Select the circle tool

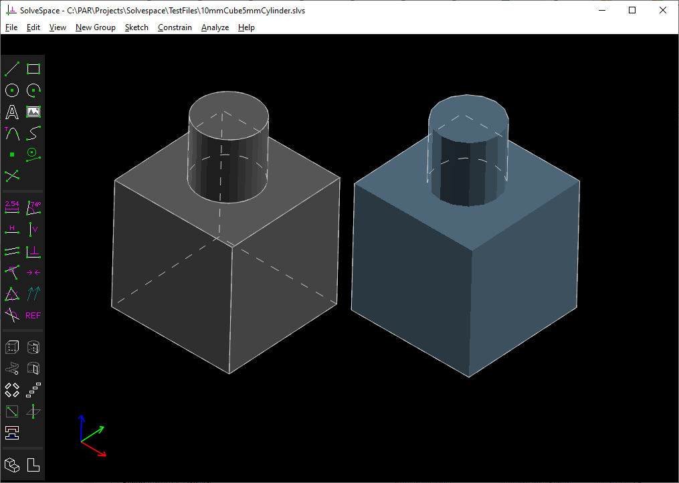point(11,90)
